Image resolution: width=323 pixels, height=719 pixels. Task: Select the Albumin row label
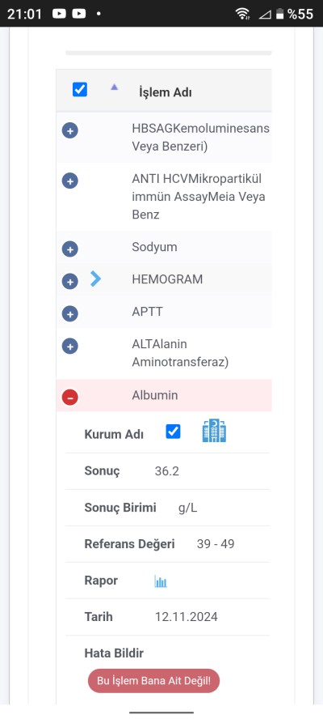point(155,395)
